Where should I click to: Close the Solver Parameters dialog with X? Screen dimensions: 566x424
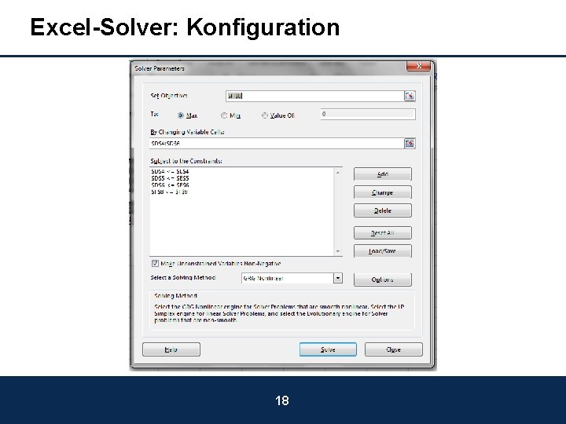[419, 66]
